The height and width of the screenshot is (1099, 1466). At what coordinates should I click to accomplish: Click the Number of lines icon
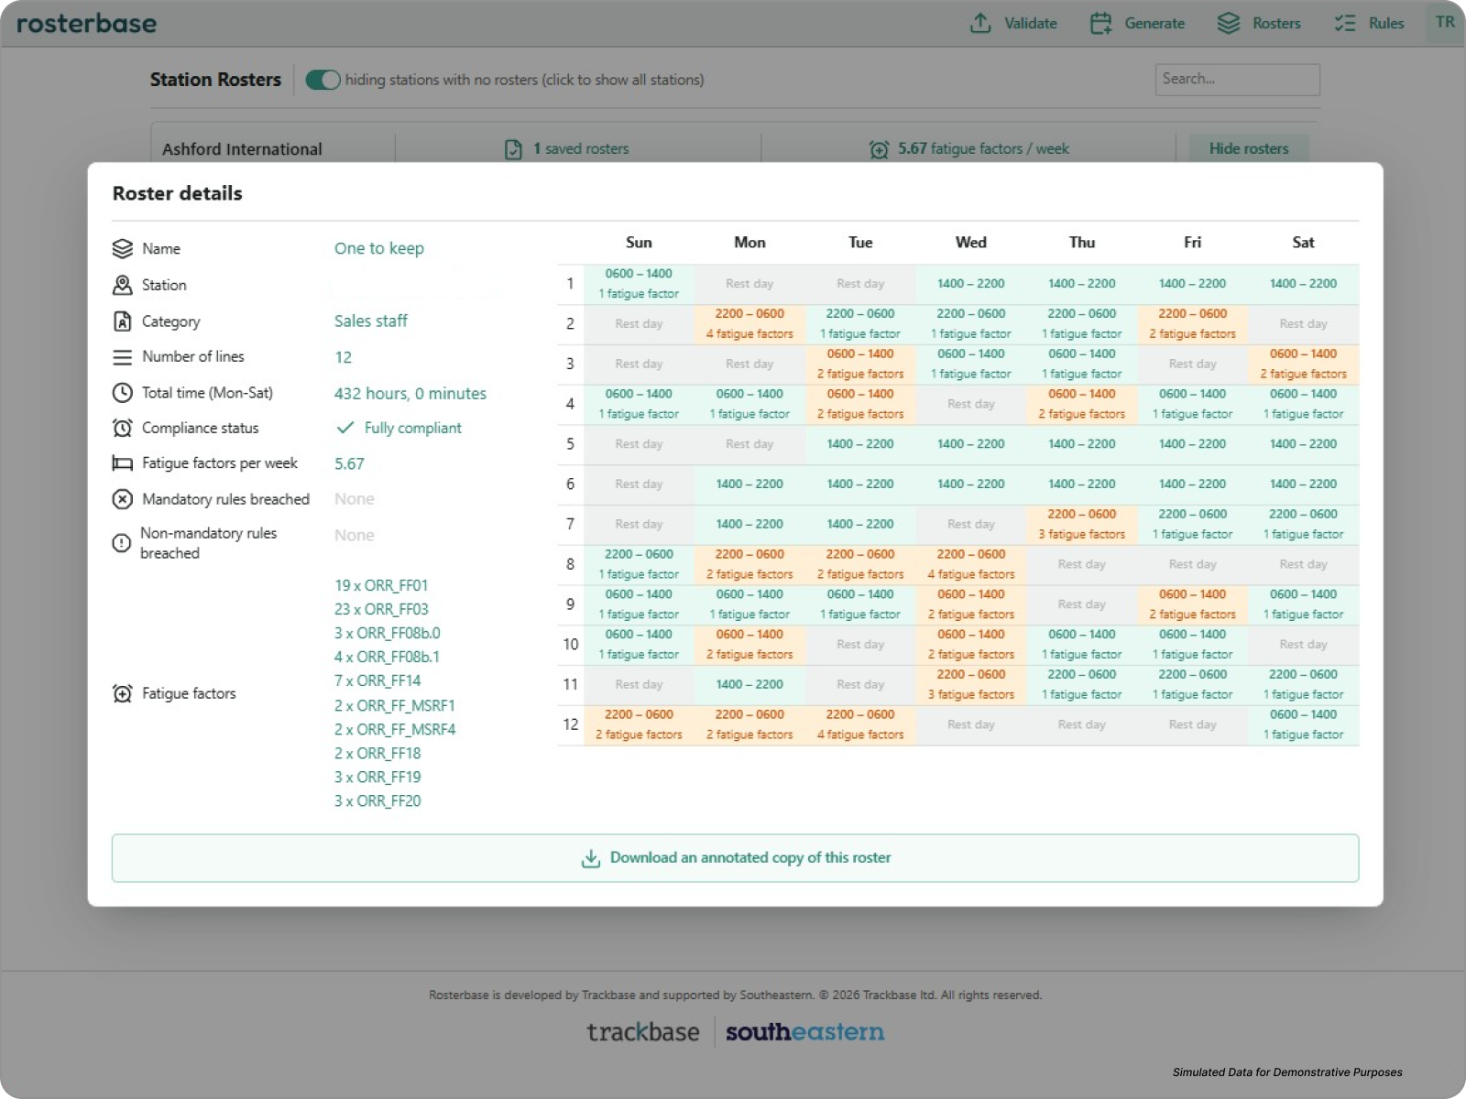[123, 357]
